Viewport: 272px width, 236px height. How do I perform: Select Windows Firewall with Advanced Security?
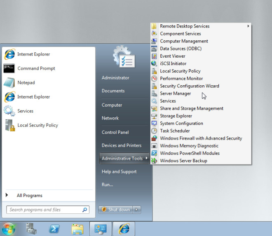[201, 138]
